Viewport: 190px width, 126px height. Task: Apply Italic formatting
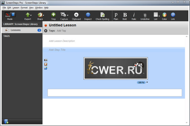click(134, 16)
